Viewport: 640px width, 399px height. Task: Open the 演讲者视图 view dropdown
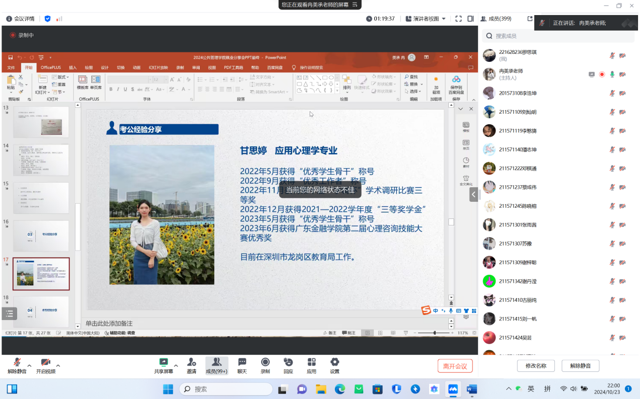click(x=426, y=19)
